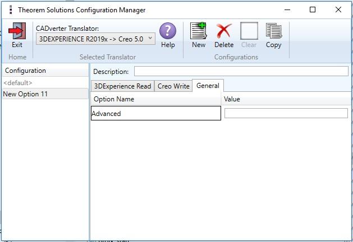The image size is (353, 242).
Task: Click the Option Name column header
Action: pos(156,99)
